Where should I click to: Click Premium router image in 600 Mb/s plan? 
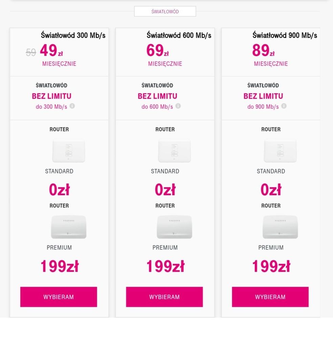(174, 227)
